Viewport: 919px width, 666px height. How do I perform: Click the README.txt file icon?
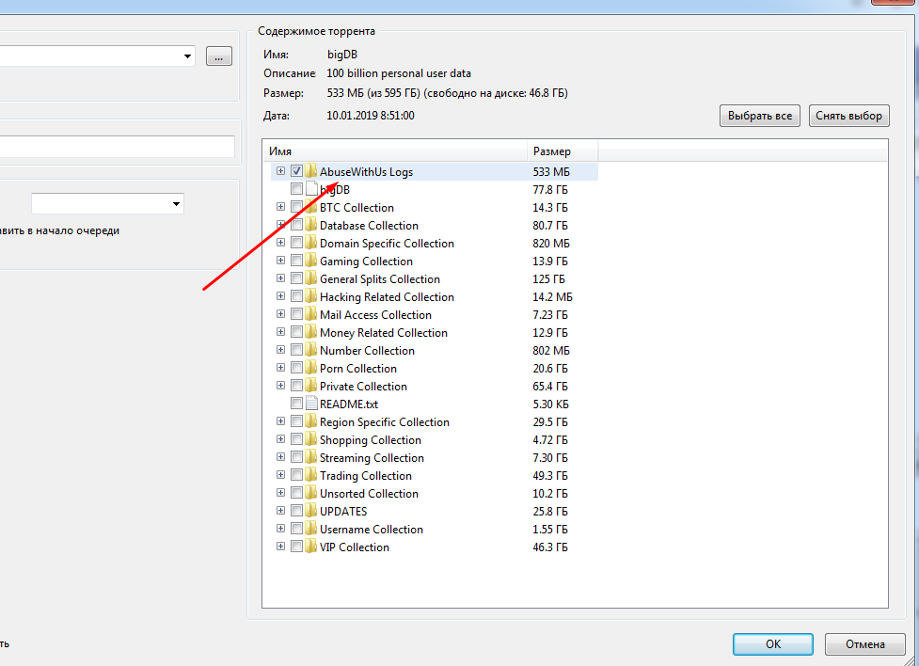point(311,404)
